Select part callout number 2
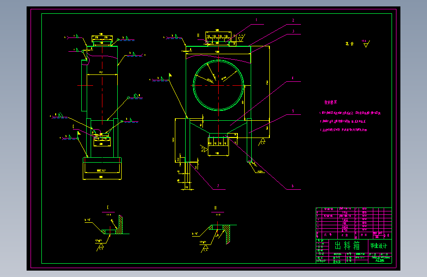 pos(294,20)
